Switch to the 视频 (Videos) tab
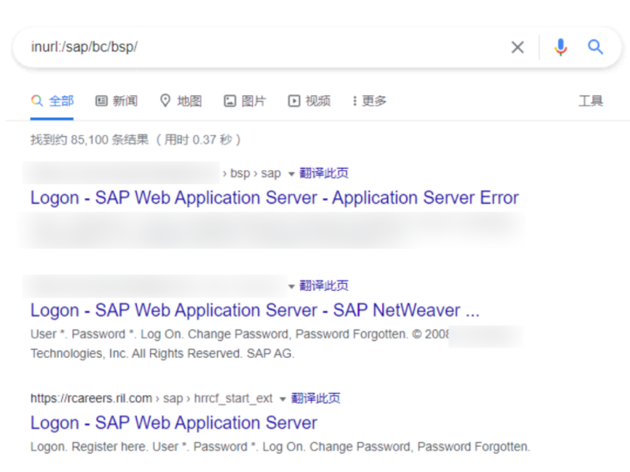This screenshot has height=472, width=630. (x=310, y=101)
